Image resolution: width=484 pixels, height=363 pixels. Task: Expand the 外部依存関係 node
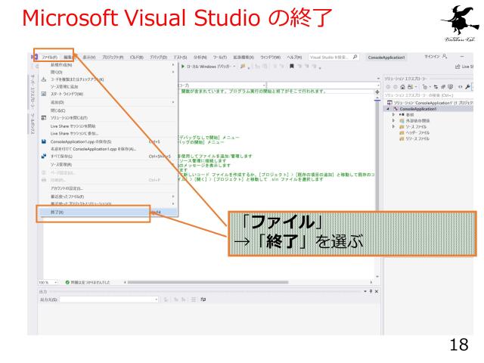pos(393,121)
